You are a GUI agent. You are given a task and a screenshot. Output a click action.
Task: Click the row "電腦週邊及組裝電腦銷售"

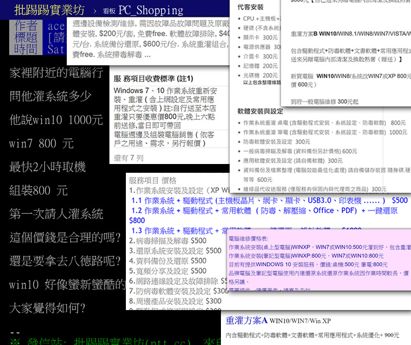[x=164, y=139]
